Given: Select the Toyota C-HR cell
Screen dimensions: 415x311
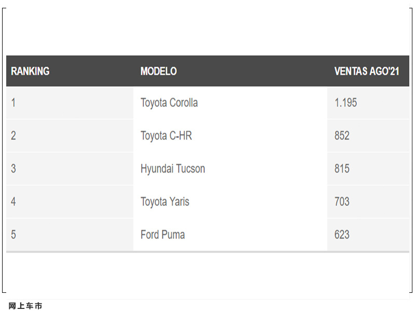Looking at the screenshot, I should click(x=230, y=136).
